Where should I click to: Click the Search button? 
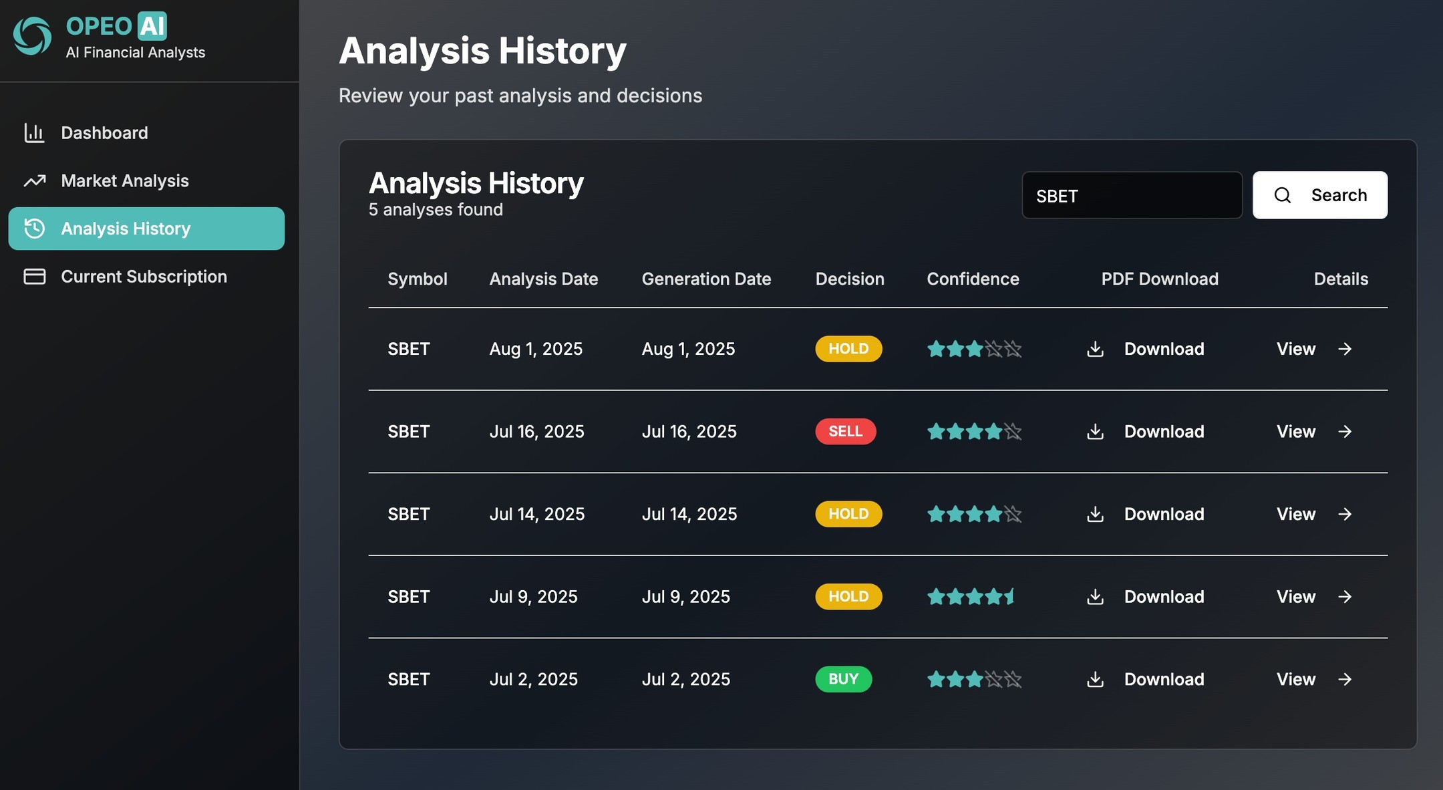pos(1320,195)
